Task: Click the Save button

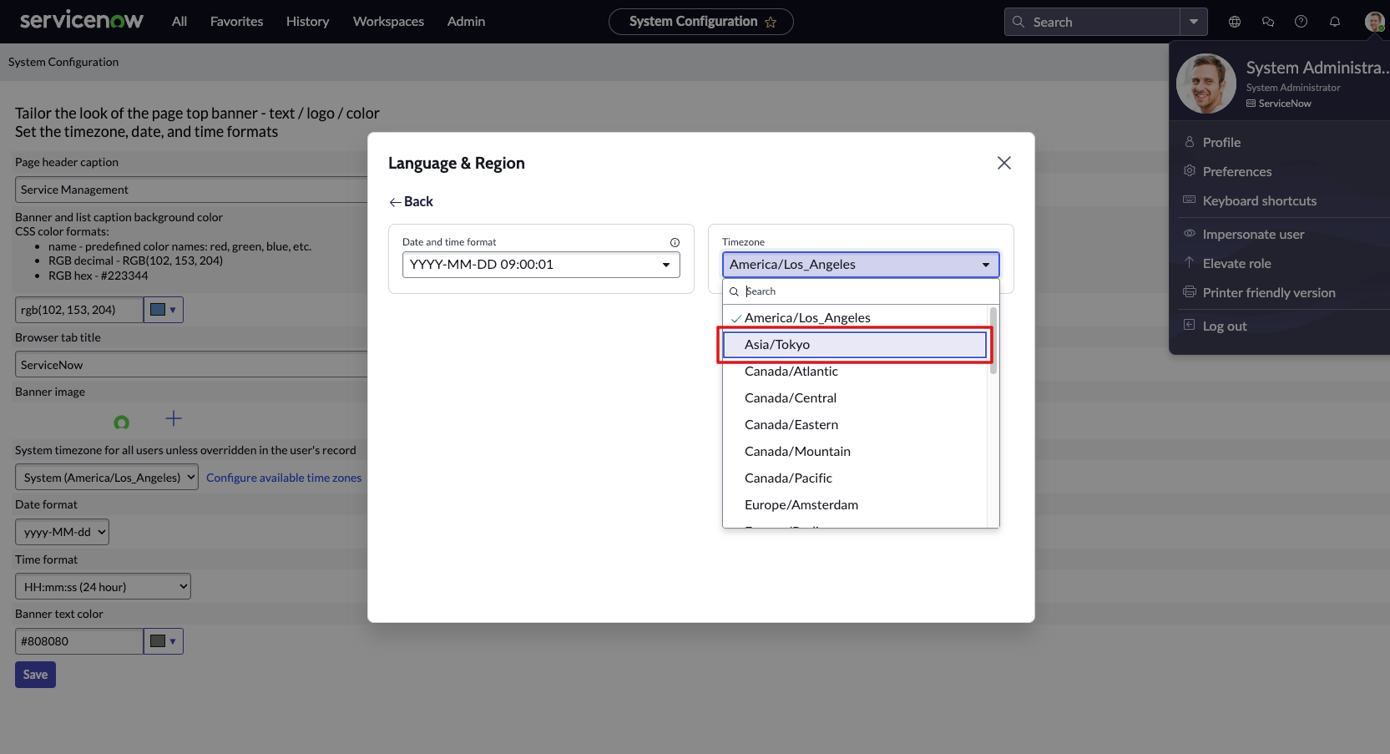Action: tap(34, 674)
